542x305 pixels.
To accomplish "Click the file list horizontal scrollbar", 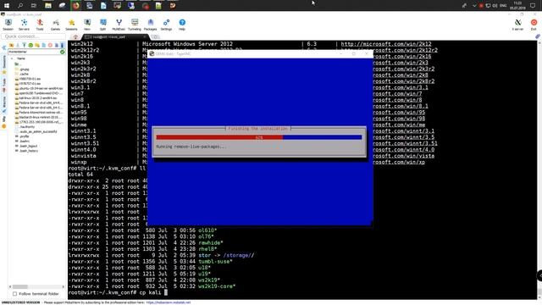I will (36, 286).
